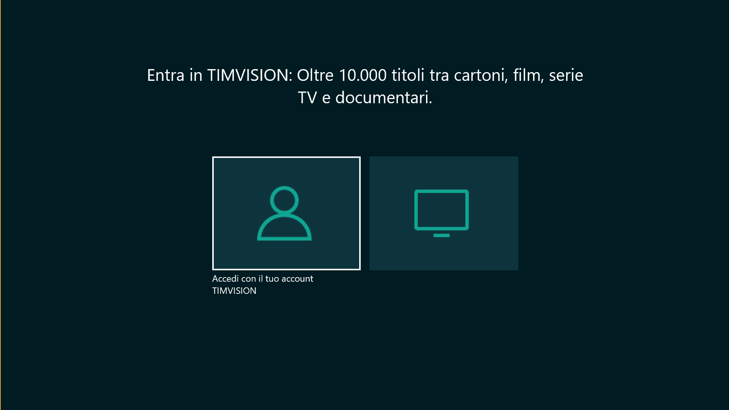This screenshot has width=729, height=410.
Task: Click the head circle of person icon
Action: pos(284,200)
